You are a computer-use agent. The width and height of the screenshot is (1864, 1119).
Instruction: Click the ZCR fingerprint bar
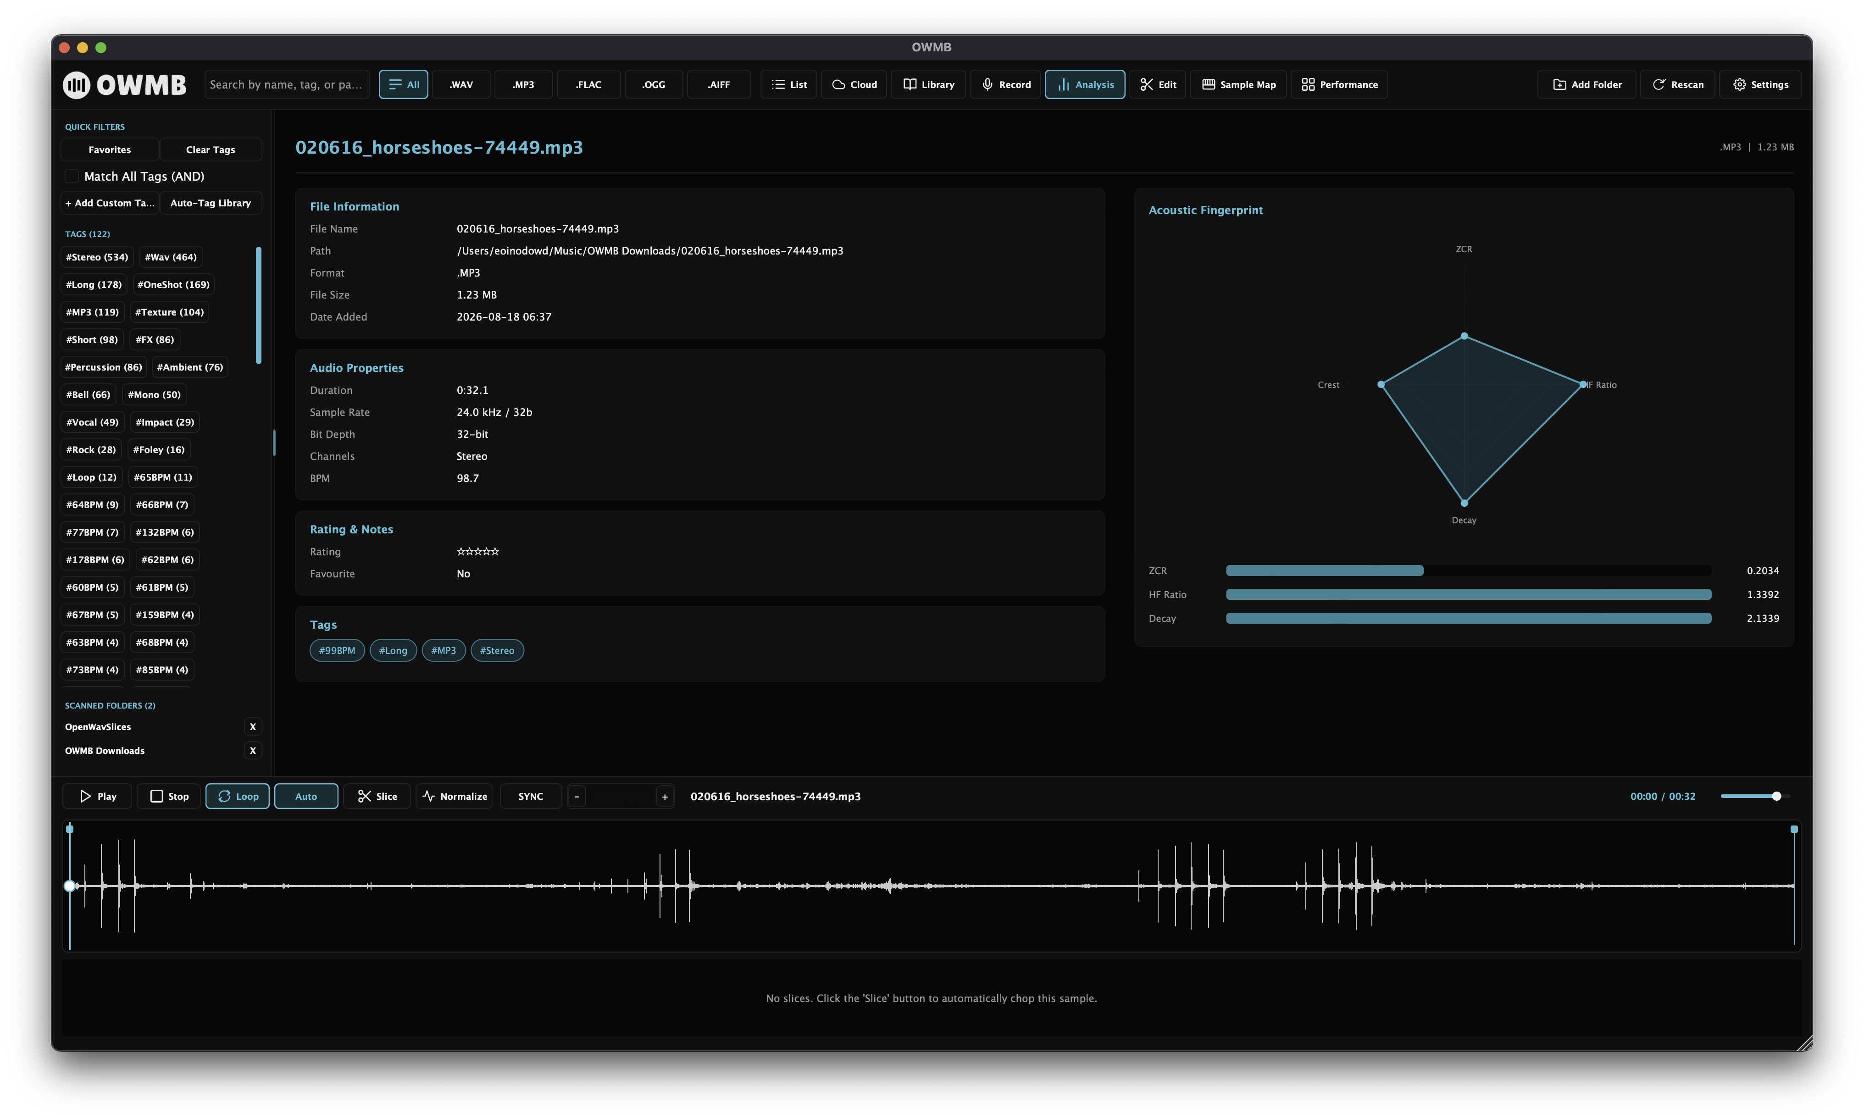pyautogui.click(x=1468, y=571)
